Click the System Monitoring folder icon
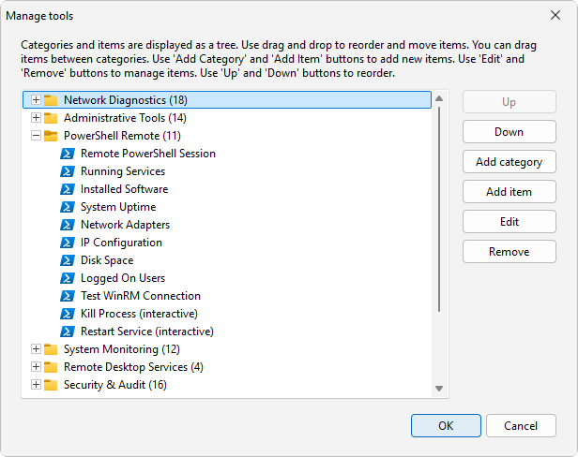The image size is (578, 457). click(x=51, y=349)
